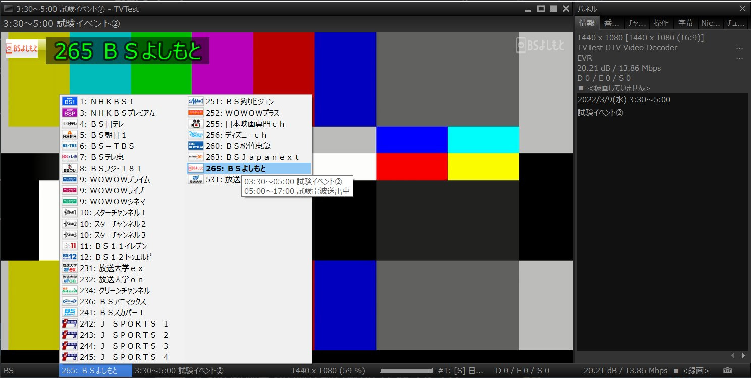
Task: Click the NHK BS1 channel logo
Action: (x=69, y=102)
